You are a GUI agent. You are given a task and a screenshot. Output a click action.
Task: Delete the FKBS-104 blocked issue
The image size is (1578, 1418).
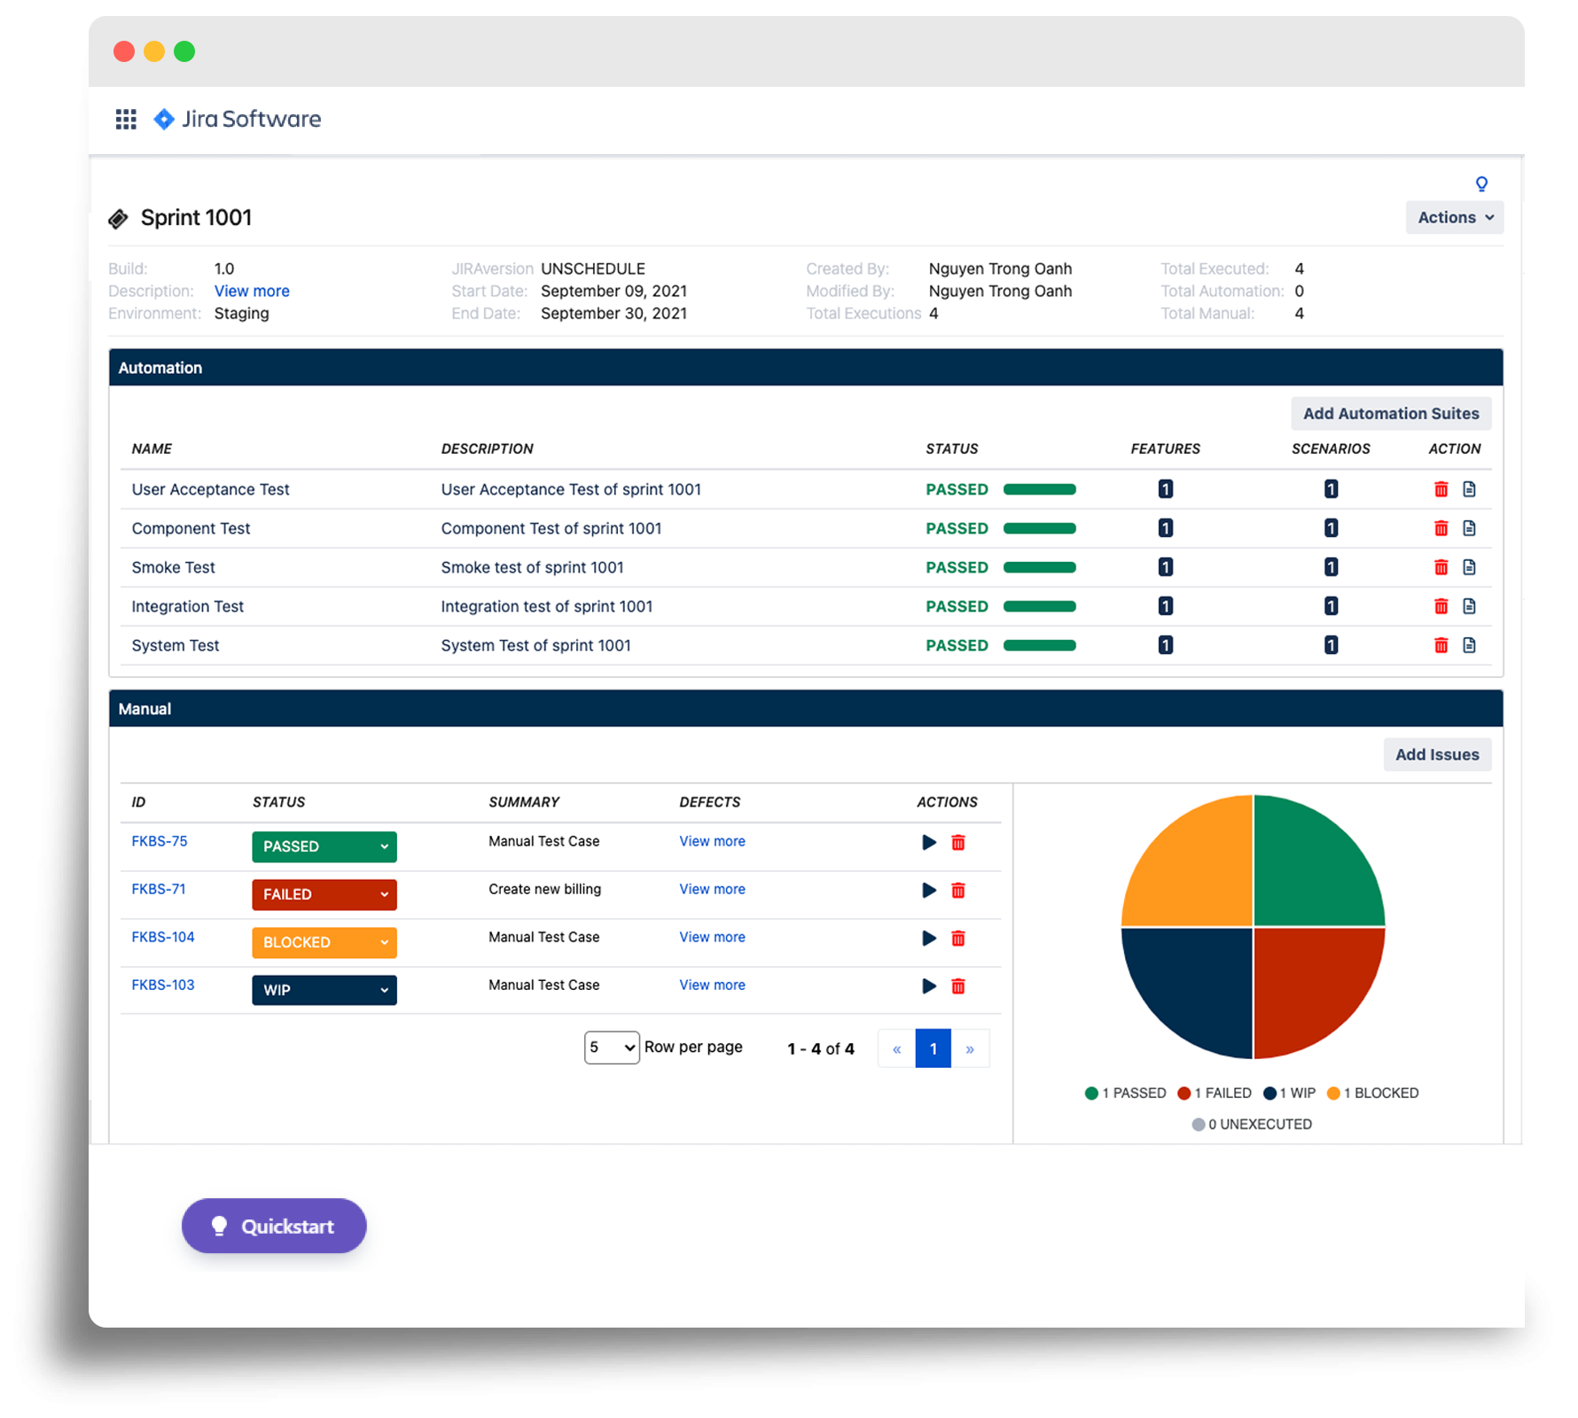957,939
